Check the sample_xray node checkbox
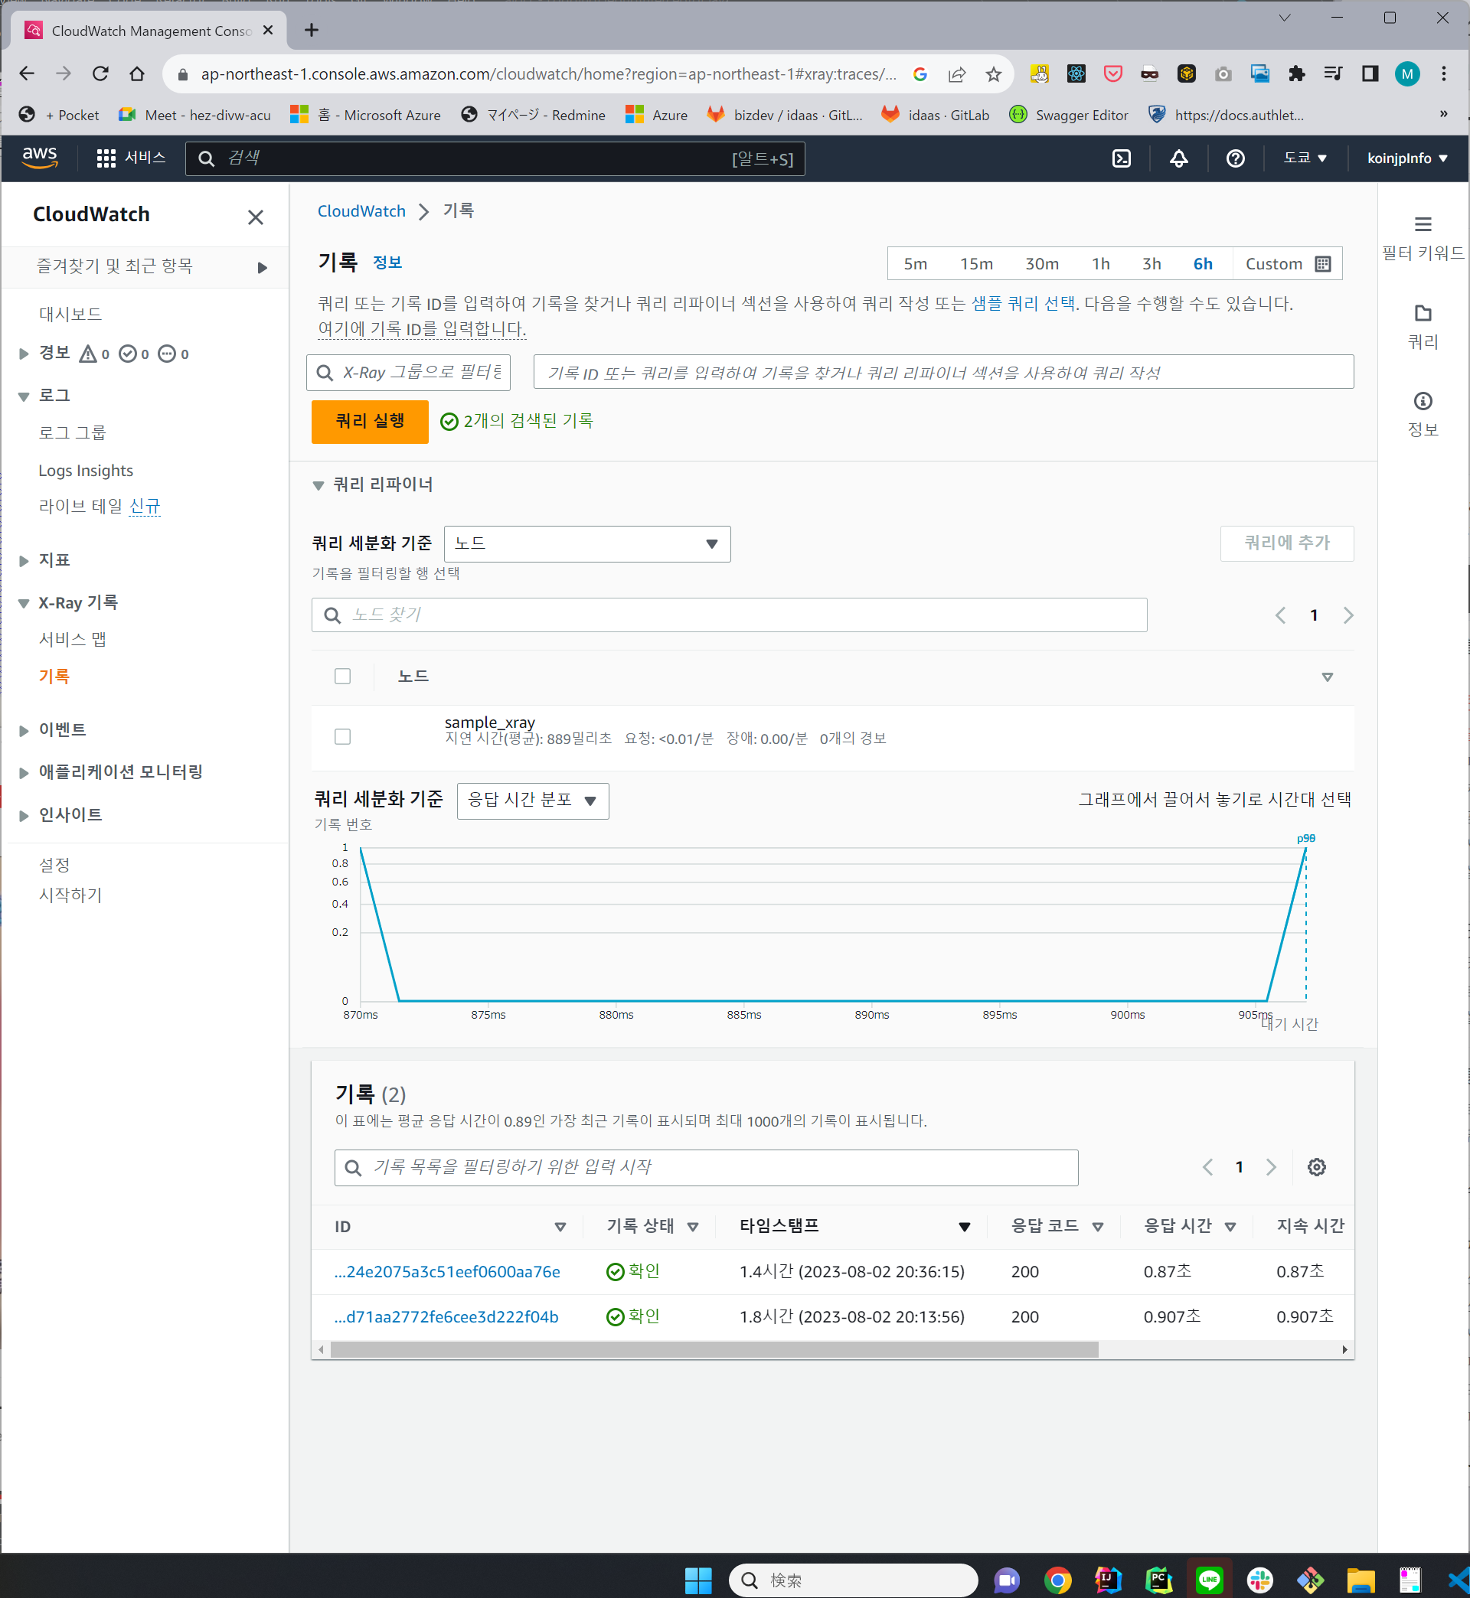 pos(343,737)
